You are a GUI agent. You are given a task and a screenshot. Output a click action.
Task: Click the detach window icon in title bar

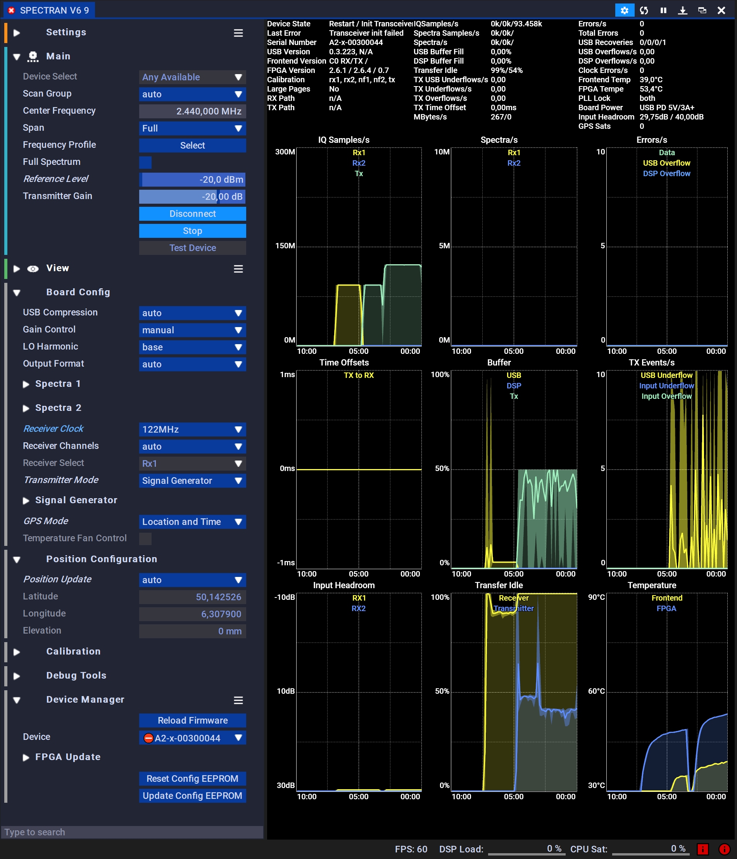coord(702,10)
